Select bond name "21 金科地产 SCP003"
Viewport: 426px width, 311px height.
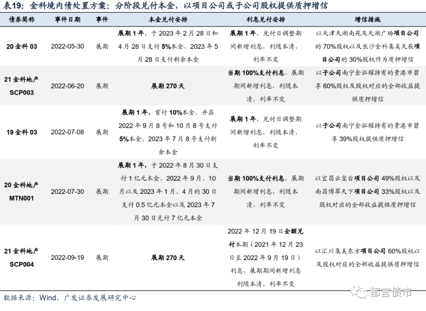(21, 86)
